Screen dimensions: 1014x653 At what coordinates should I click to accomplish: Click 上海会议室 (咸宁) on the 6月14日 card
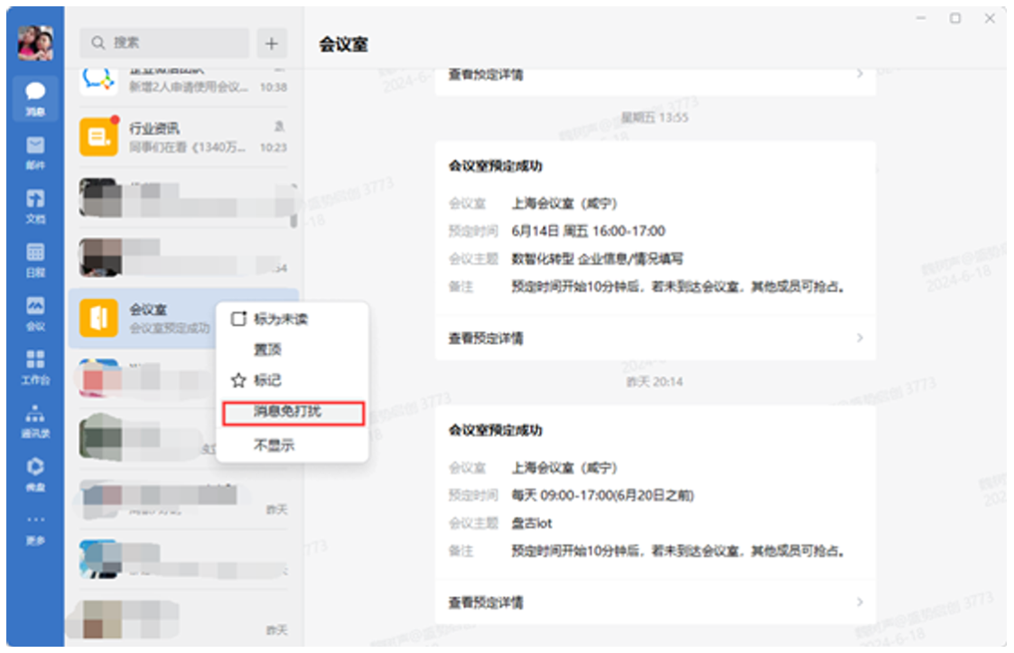tap(564, 204)
